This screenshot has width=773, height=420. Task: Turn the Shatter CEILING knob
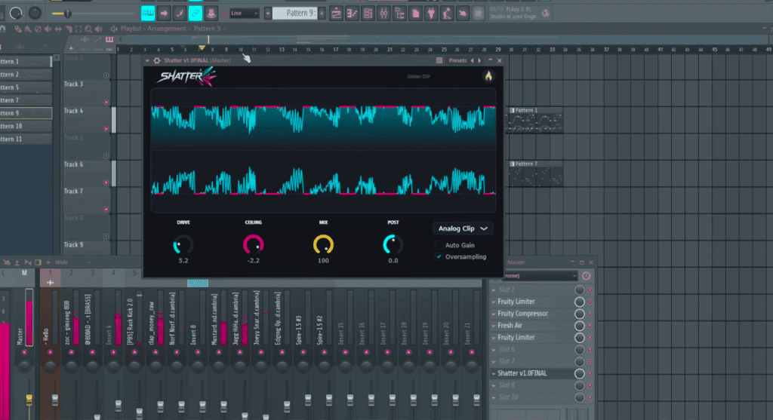tap(254, 245)
